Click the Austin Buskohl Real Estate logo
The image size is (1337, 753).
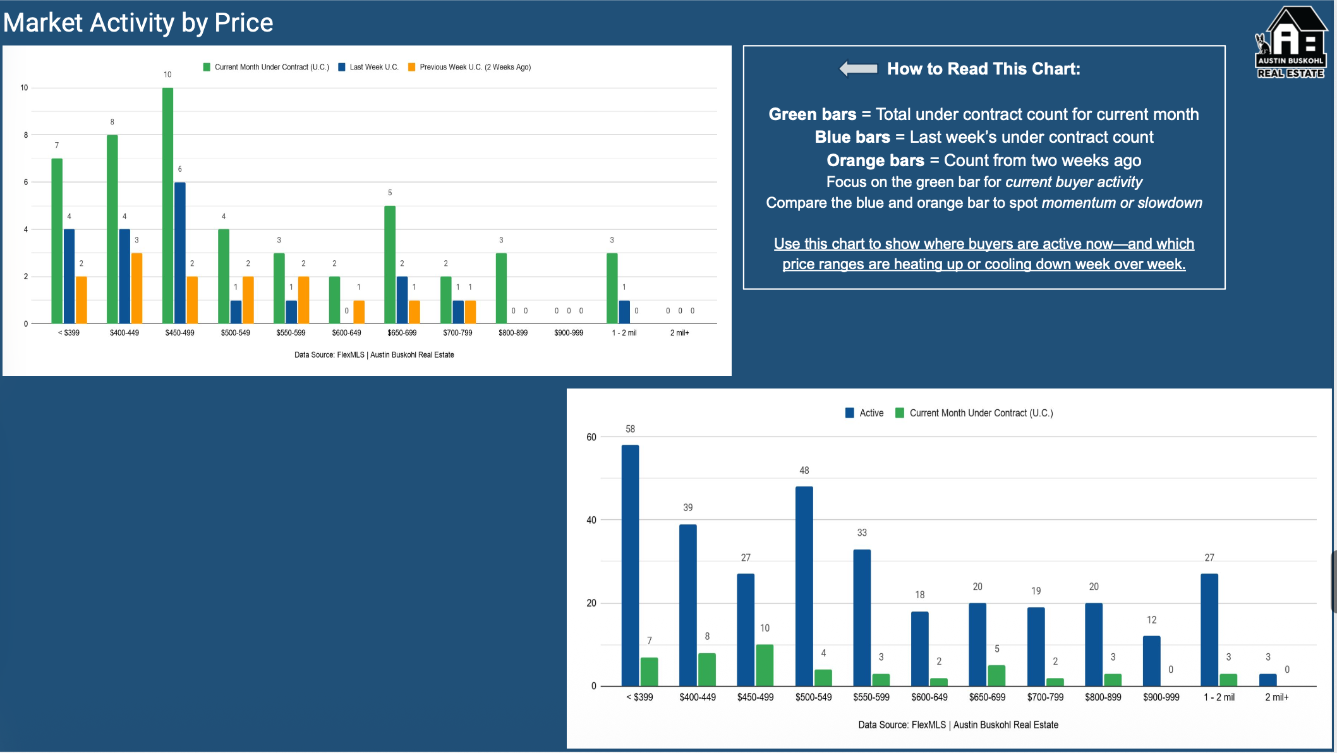pyautogui.click(x=1290, y=42)
